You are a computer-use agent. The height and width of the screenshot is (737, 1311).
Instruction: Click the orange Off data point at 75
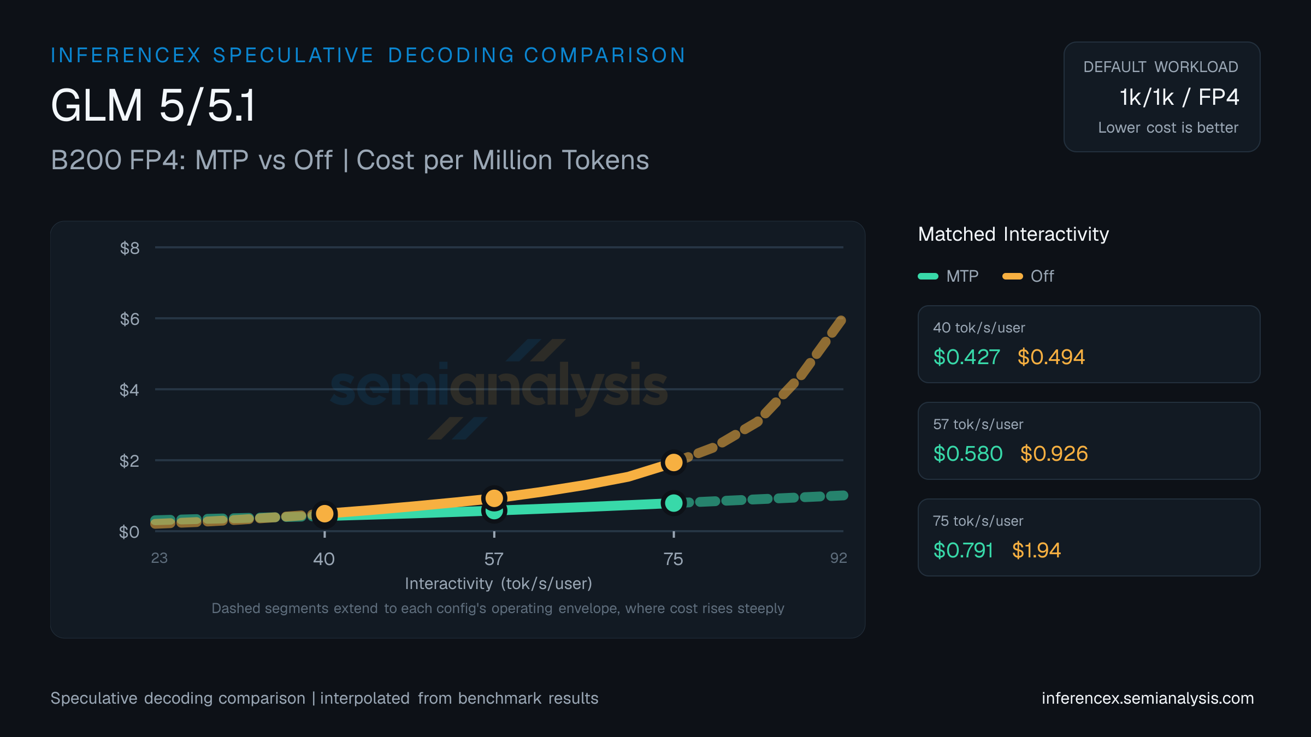[674, 462]
